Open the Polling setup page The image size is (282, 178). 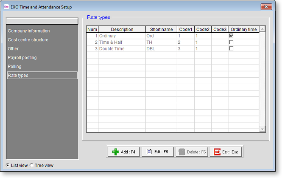coord(14,67)
